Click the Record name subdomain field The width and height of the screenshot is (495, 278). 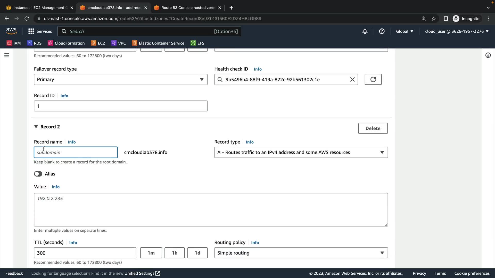click(x=76, y=152)
